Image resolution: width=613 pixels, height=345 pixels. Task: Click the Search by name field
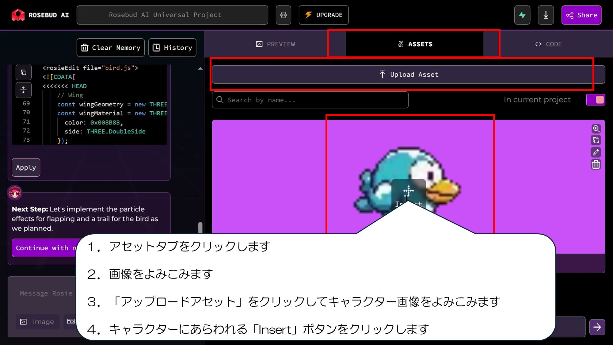pyautogui.click(x=310, y=100)
